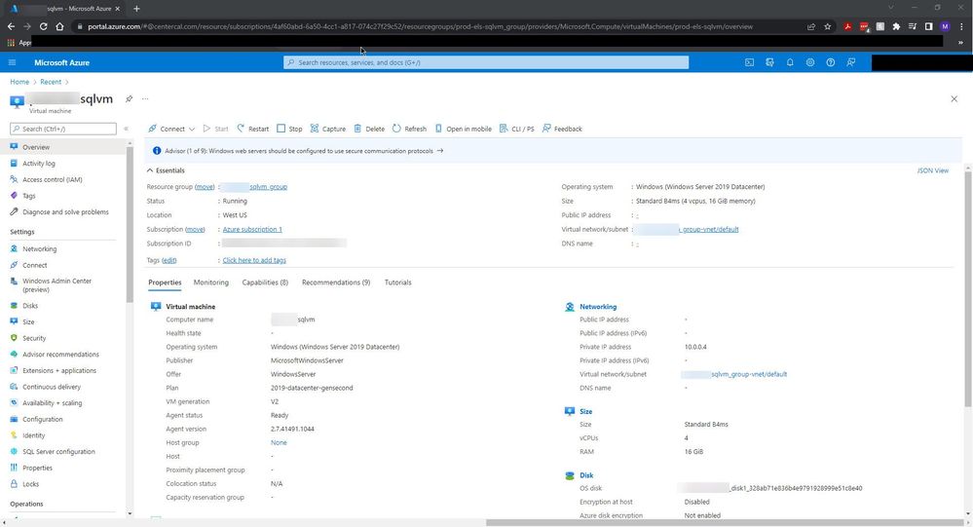Screen dimensions: 973x527
Task: Open the Disk heading link in properties
Action: (x=586, y=475)
